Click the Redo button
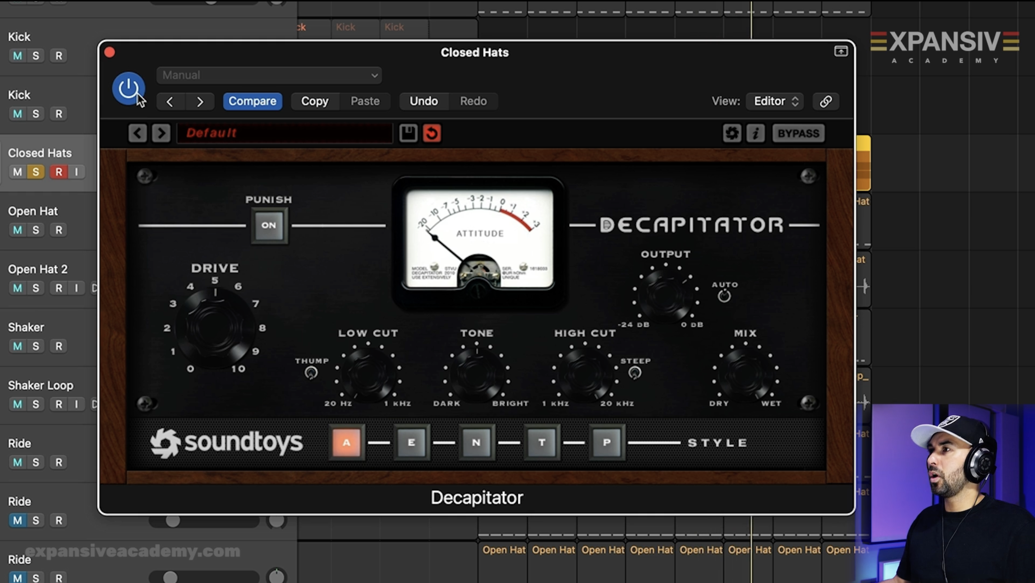Image resolution: width=1035 pixels, height=583 pixels. (x=473, y=101)
